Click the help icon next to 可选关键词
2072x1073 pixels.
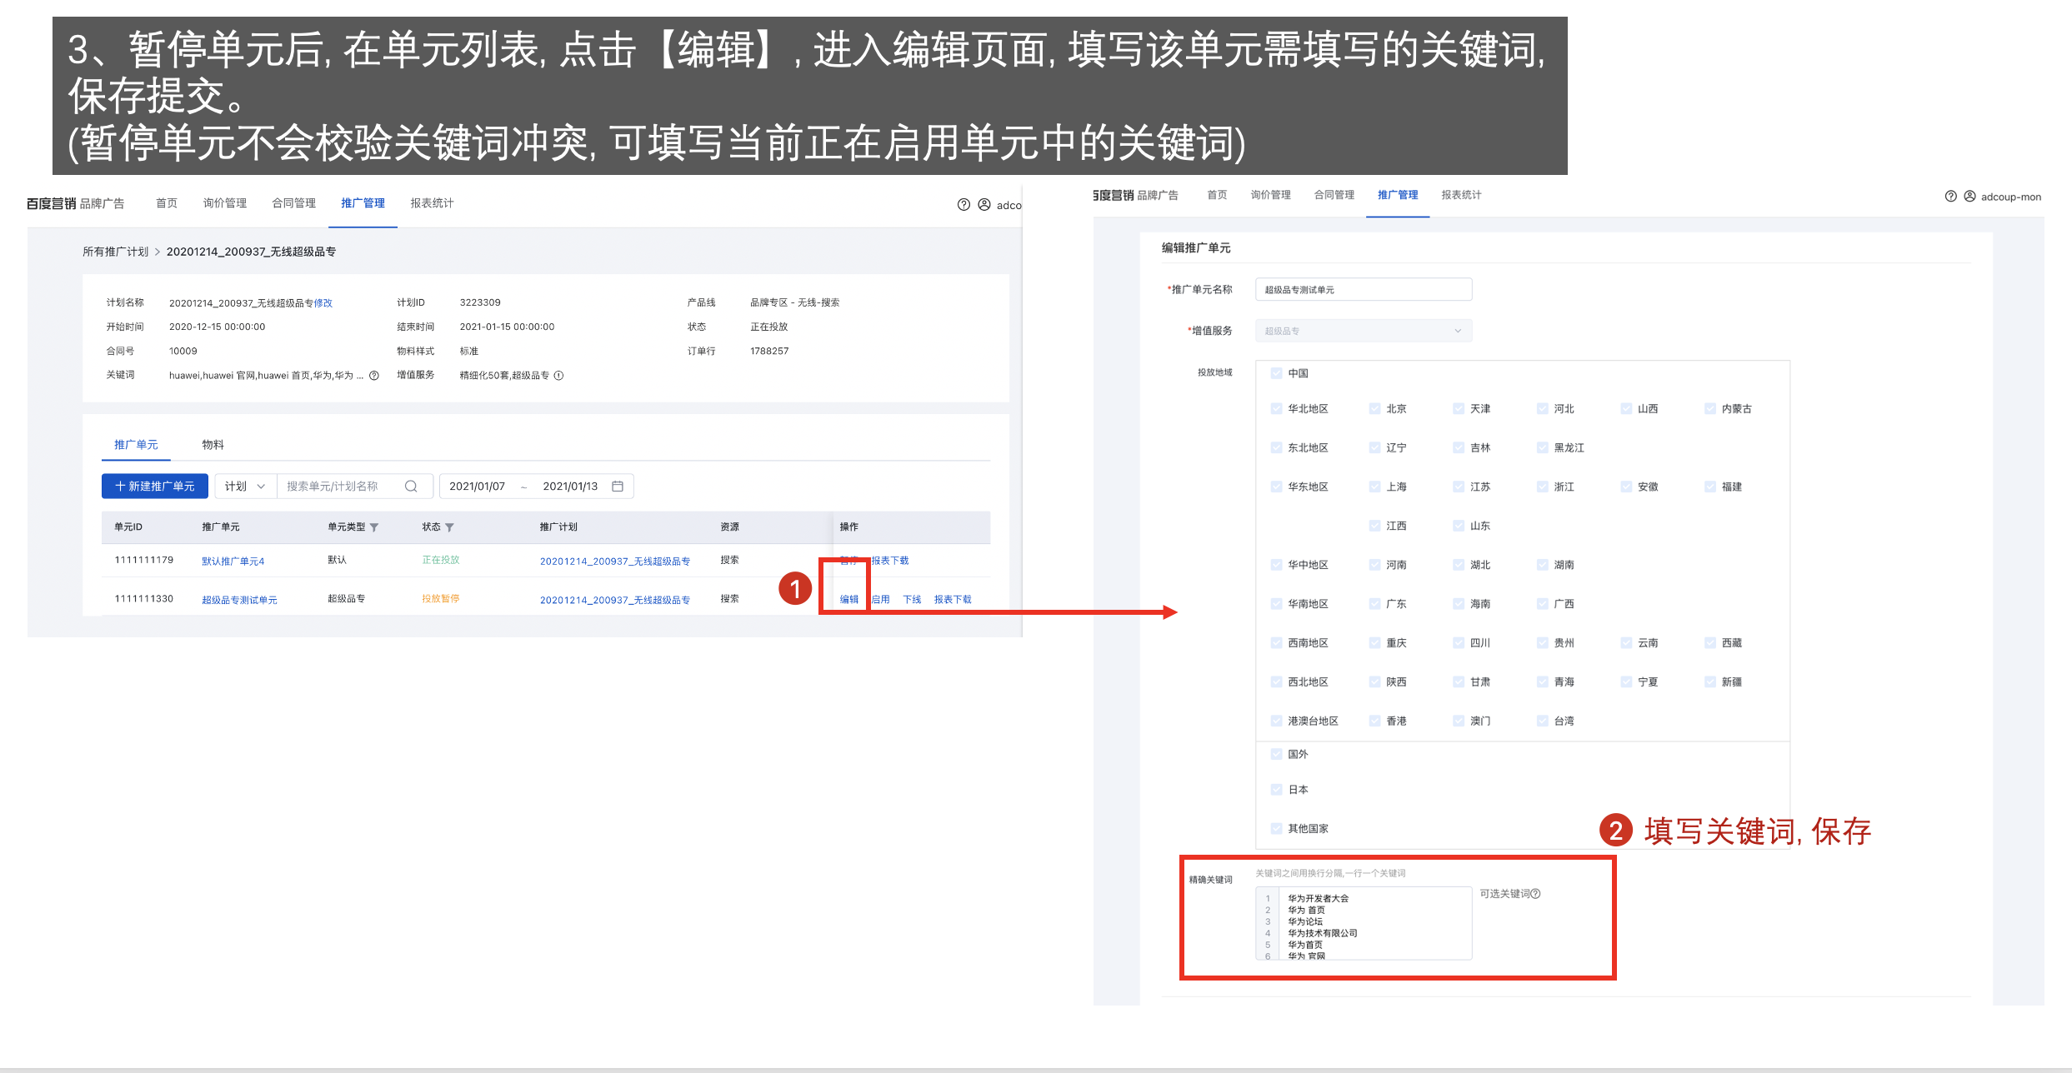point(1535,894)
